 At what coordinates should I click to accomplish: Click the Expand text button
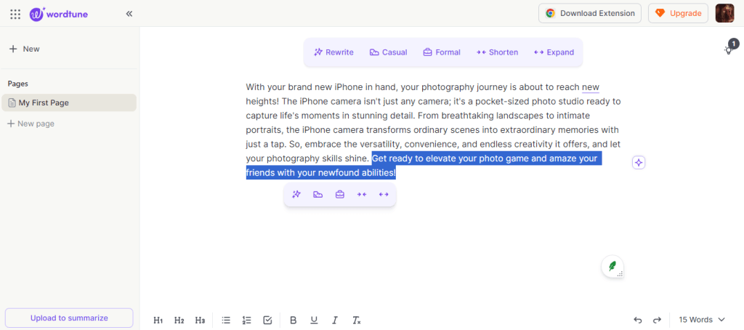pos(554,52)
